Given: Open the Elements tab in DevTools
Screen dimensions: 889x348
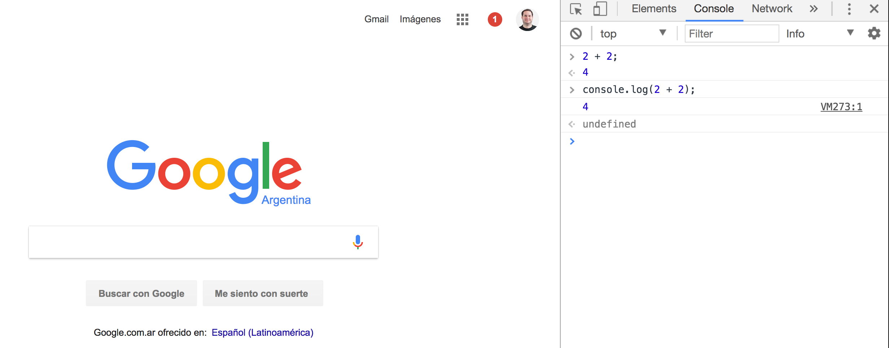Looking at the screenshot, I should coord(654,9).
